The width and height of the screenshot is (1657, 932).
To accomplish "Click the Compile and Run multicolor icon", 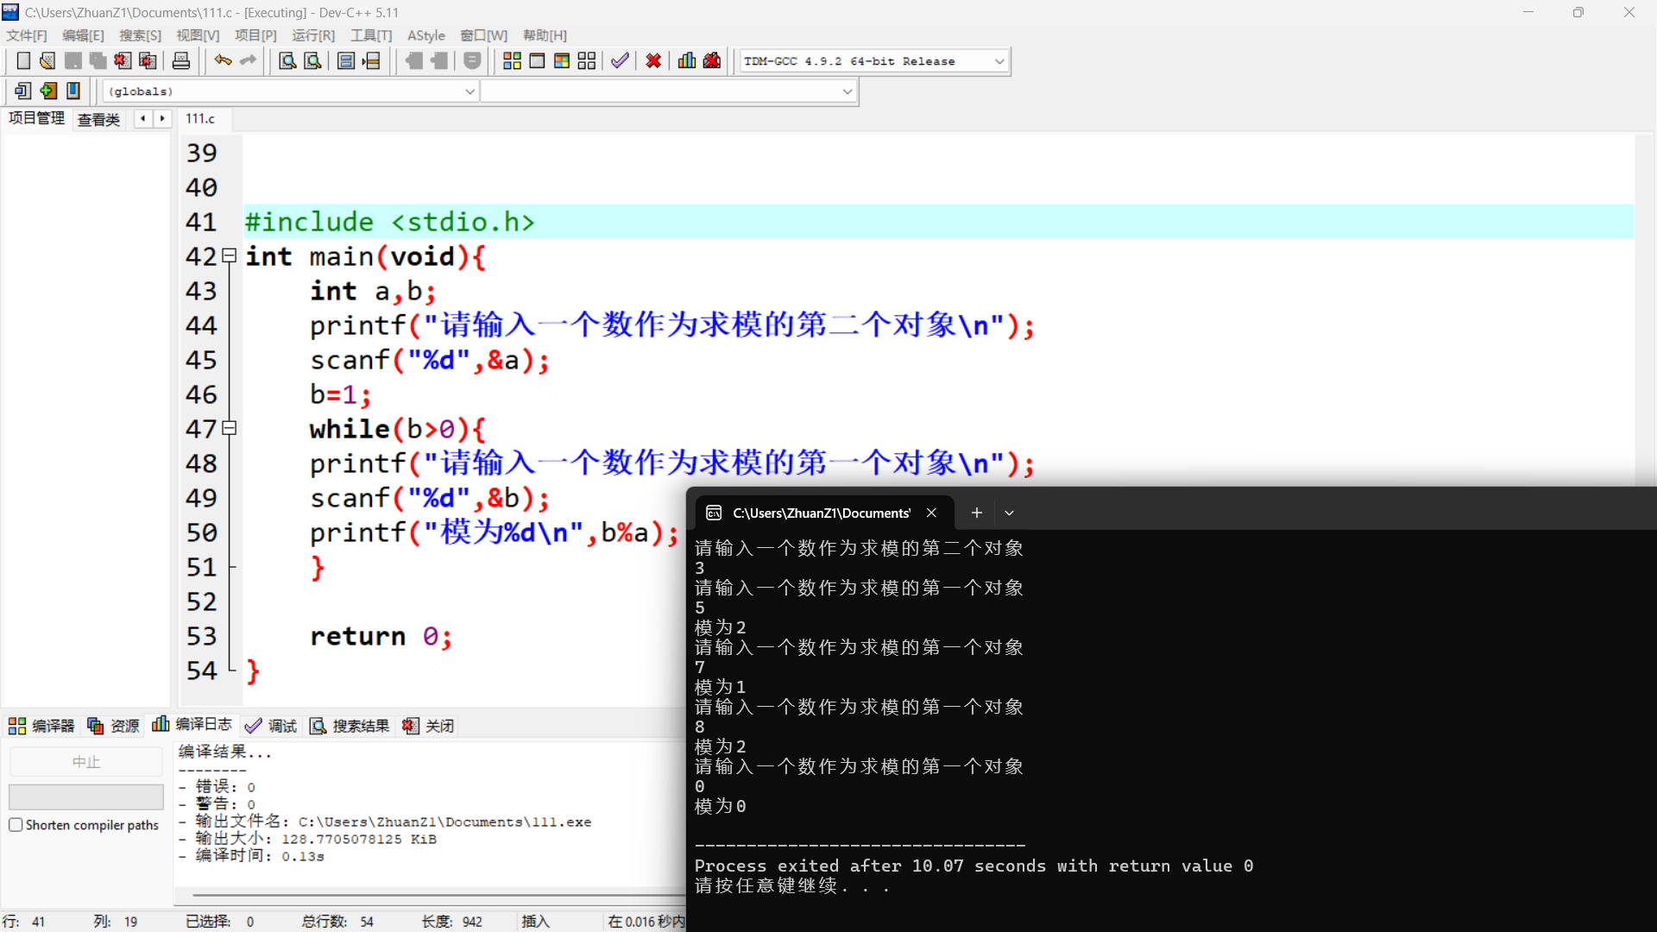I will click(x=562, y=61).
